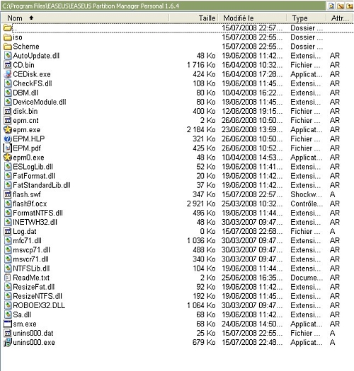The image size is (354, 371).
Task: Click the '1 036 Ko' size value
Action: pos(201,241)
